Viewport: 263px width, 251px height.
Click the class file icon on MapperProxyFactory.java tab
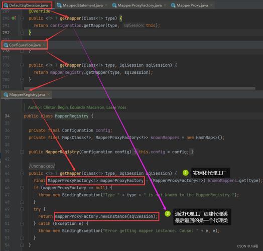coord(114,6)
